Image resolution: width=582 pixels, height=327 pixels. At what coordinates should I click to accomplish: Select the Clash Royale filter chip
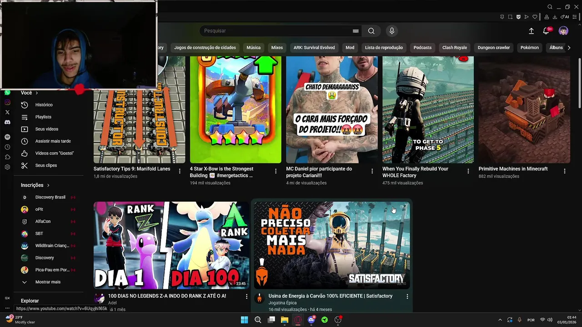coord(455,48)
